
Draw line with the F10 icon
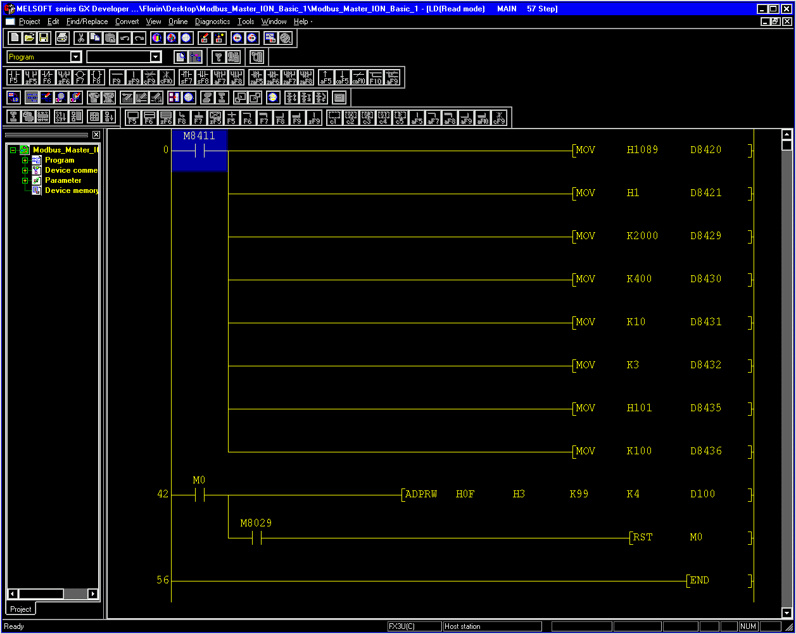click(376, 78)
